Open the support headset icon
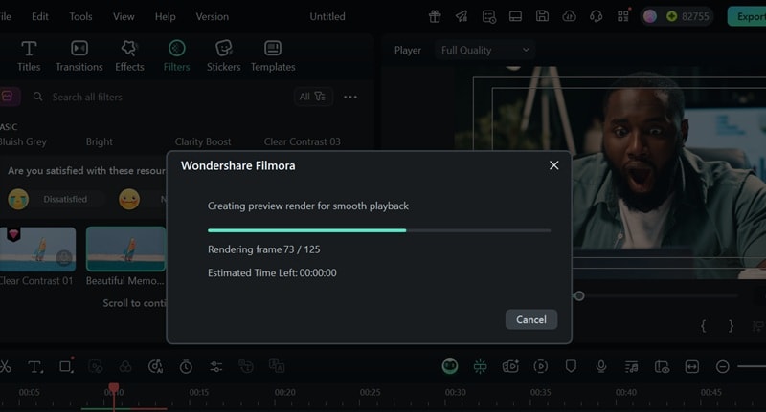The height and width of the screenshot is (412, 766). pos(596,16)
